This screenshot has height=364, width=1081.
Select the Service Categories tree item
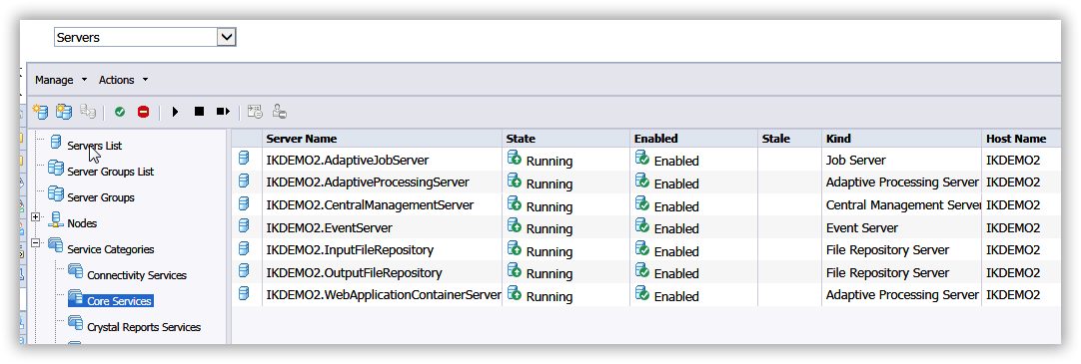(x=110, y=249)
